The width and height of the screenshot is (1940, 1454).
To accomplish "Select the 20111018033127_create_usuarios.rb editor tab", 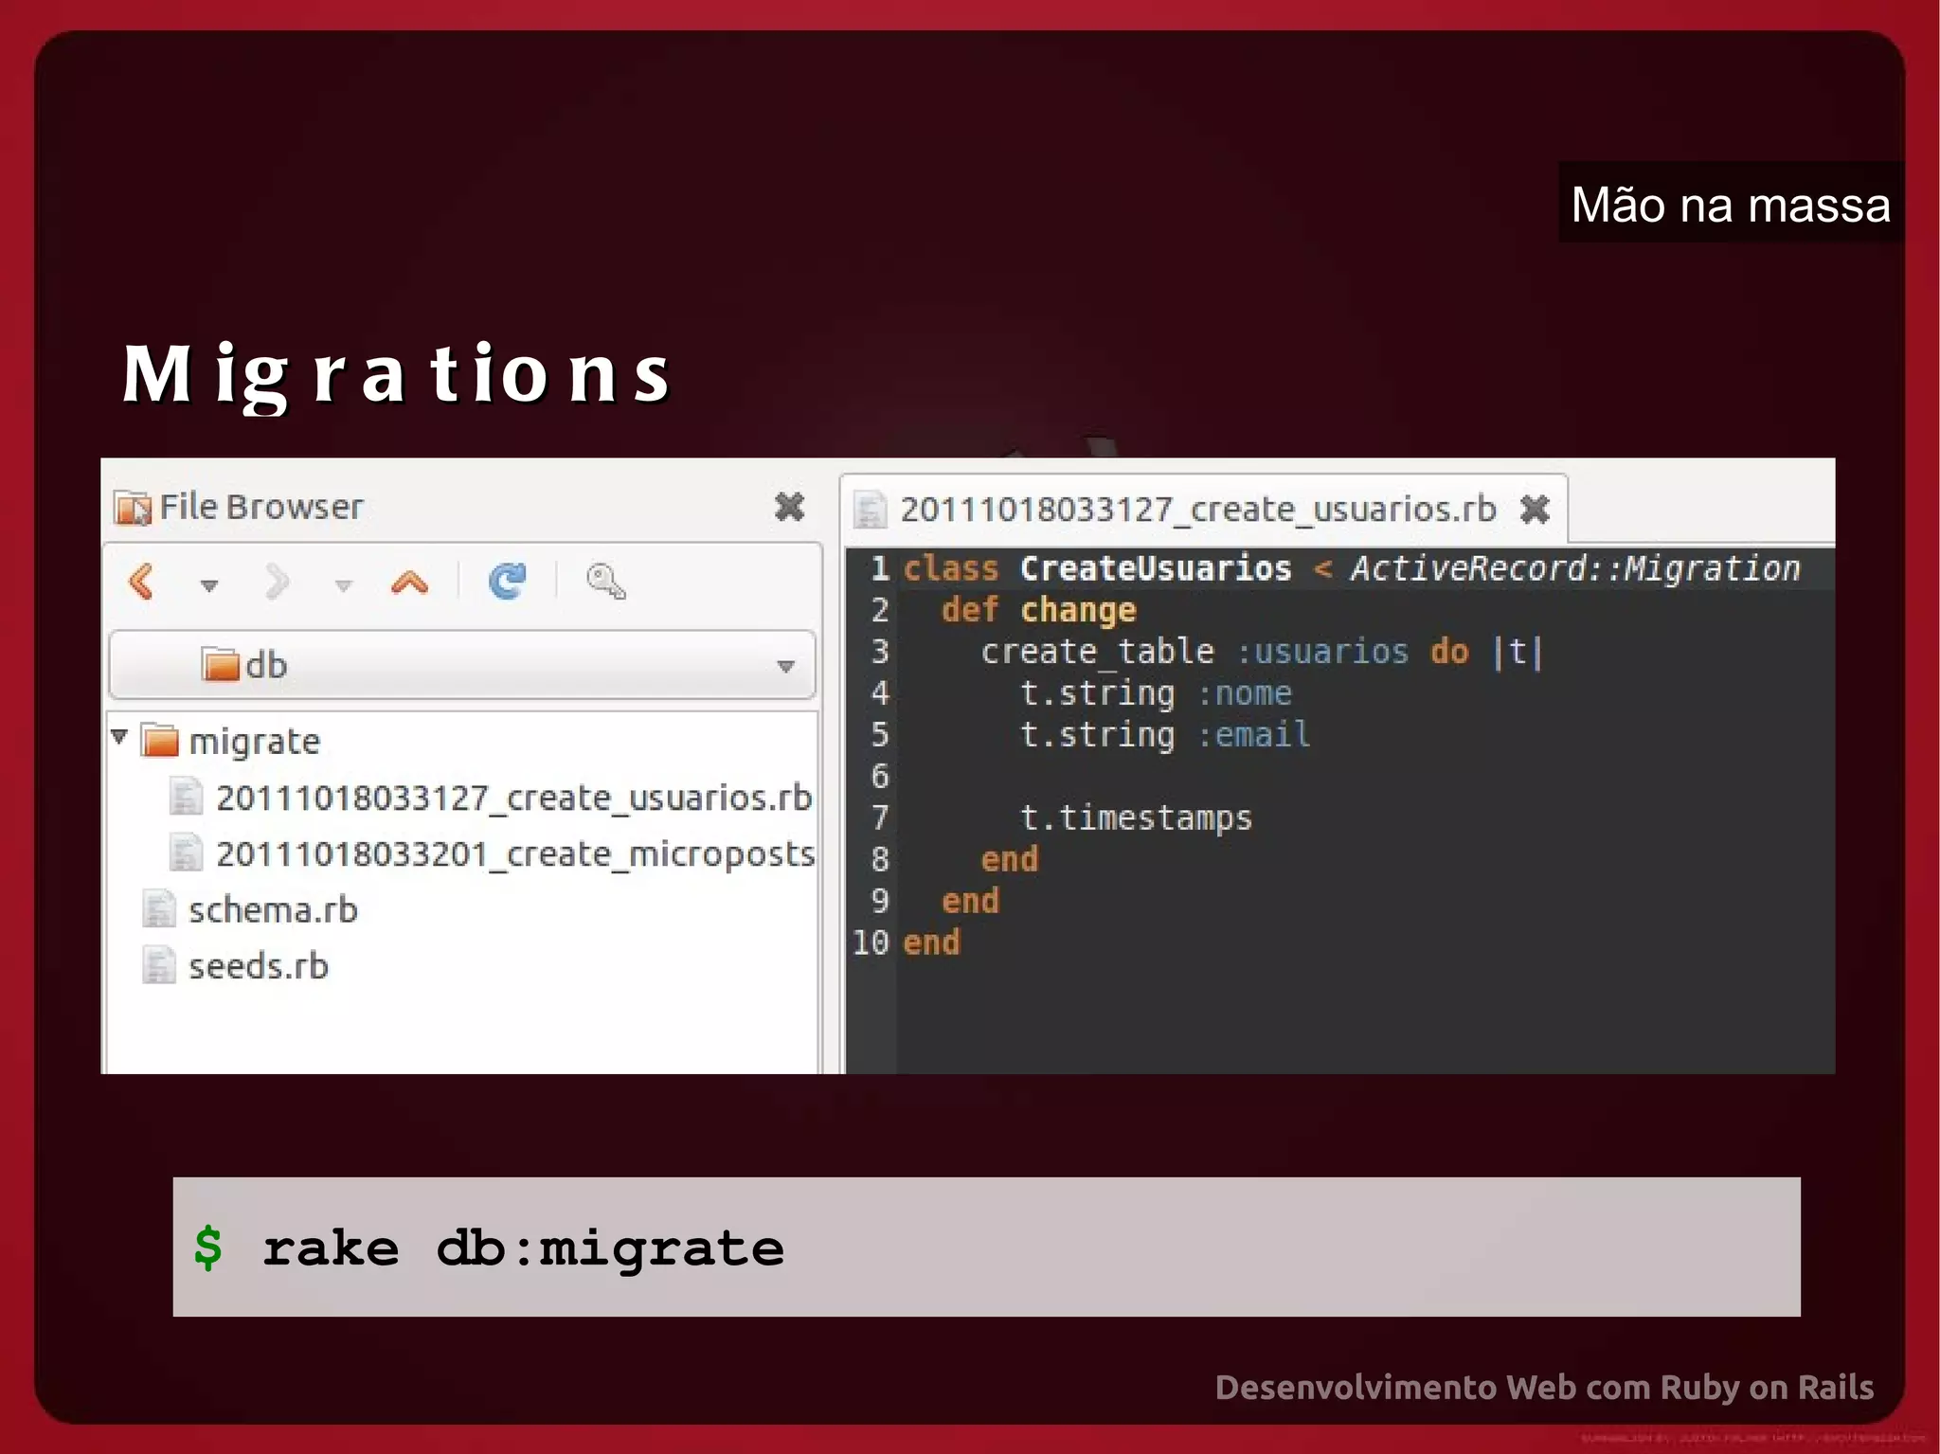I will coord(1197,510).
